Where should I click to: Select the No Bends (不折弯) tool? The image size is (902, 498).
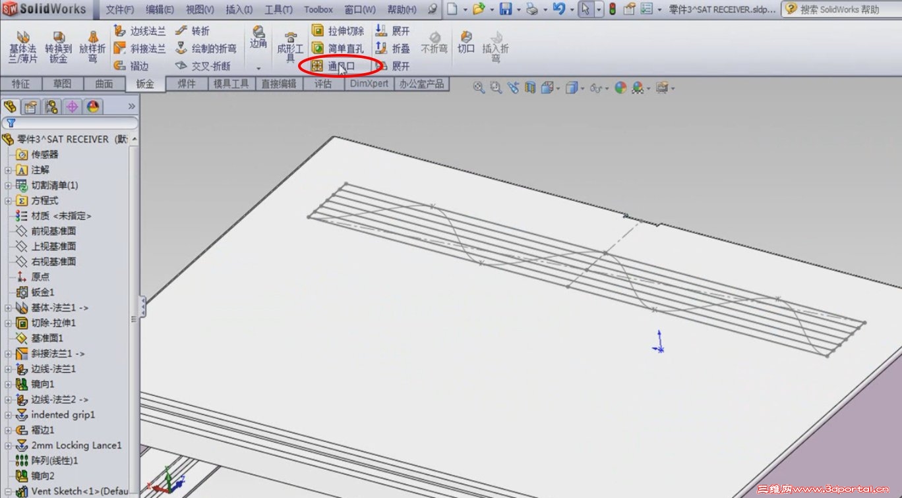434,43
